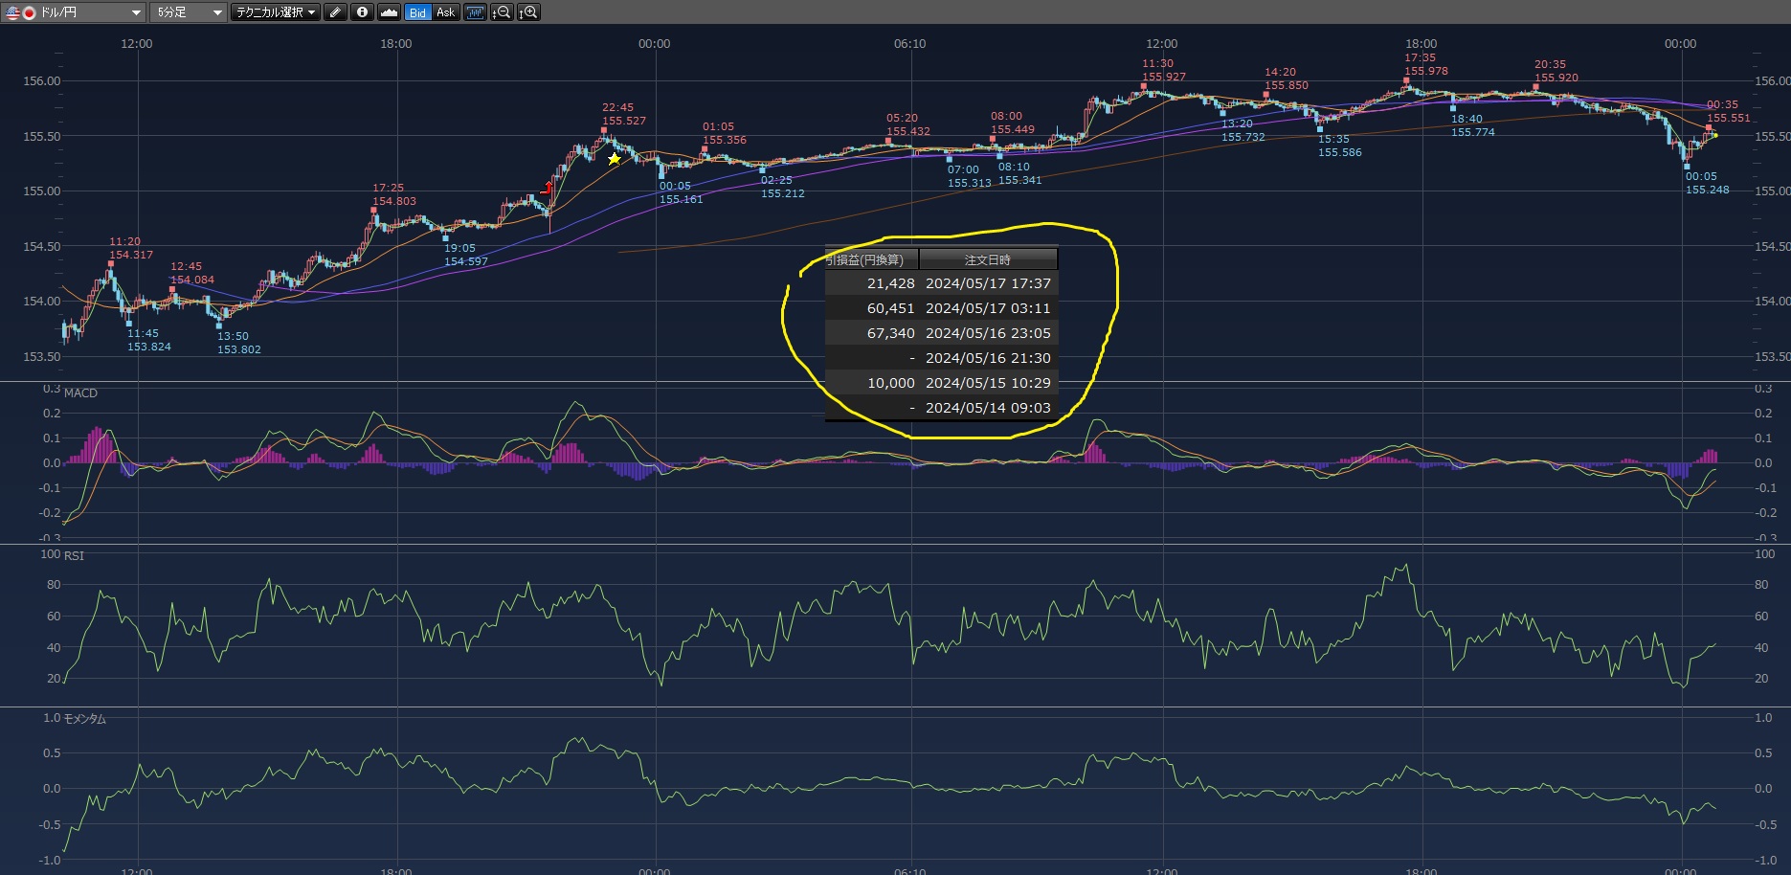
Task: Click the red arrow order marker on chart
Action: pos(548,188)
